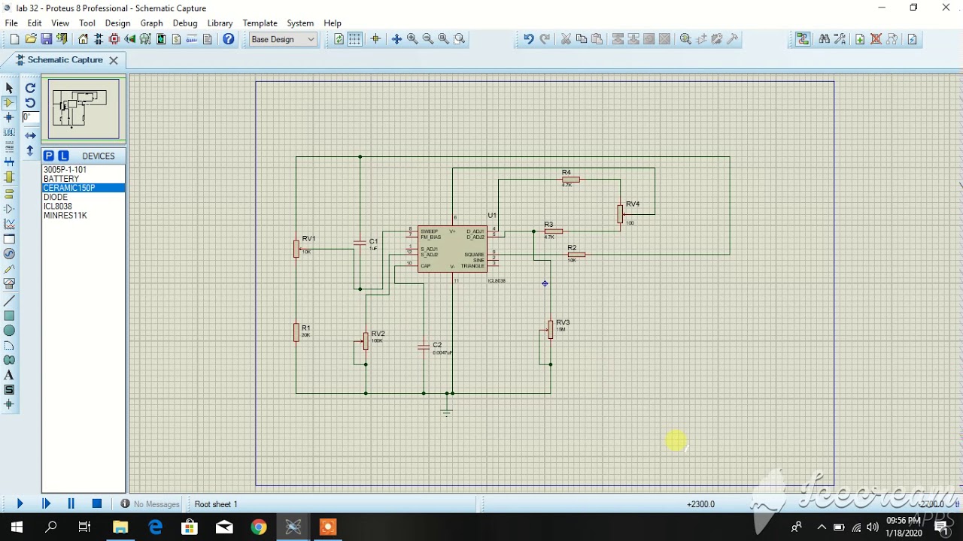Open the Library menu
The image size is (963, 541).
coord(220,23)
